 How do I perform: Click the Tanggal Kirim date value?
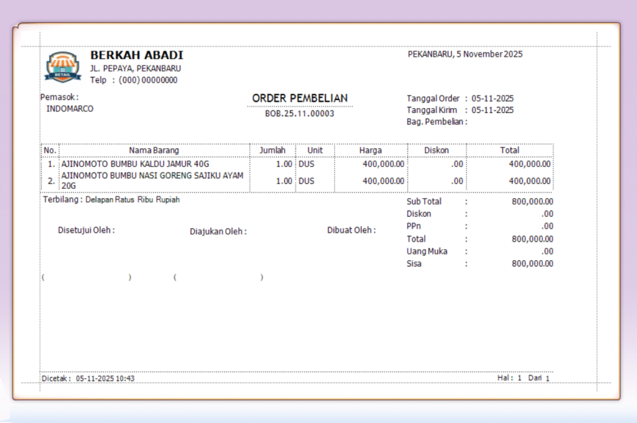[492, 110]
